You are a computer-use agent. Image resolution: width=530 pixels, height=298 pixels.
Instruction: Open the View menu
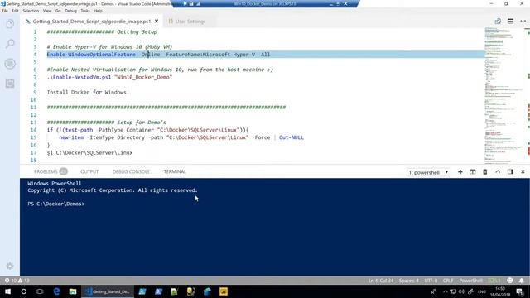pyautogui.click(x=47, y=11)
